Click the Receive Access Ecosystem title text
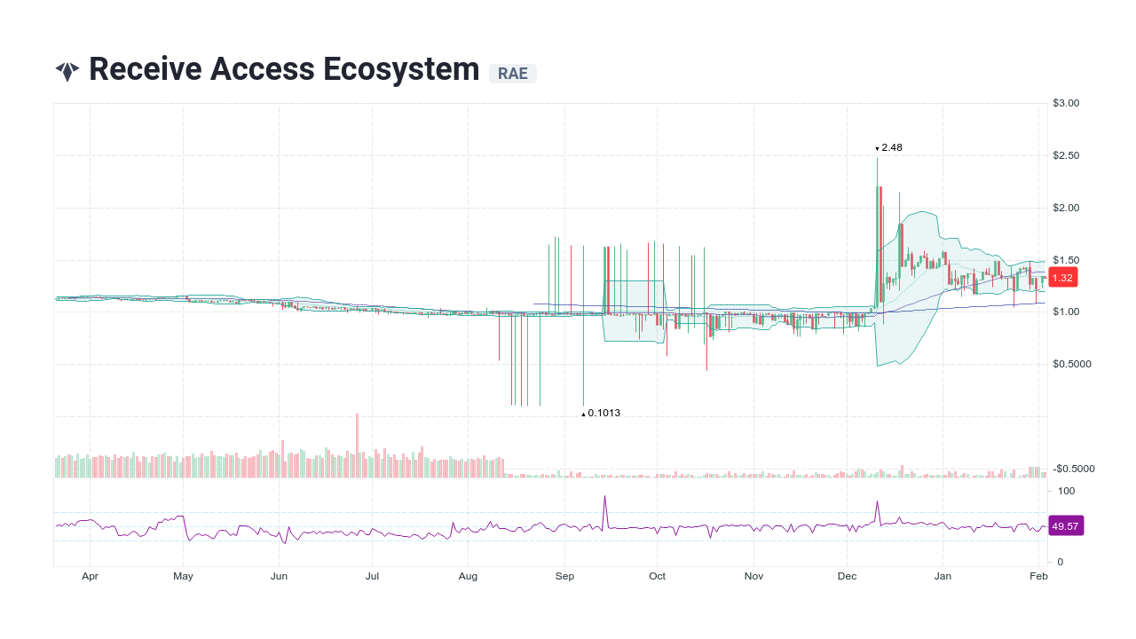1136x639 pixels. tap(284, 68)
